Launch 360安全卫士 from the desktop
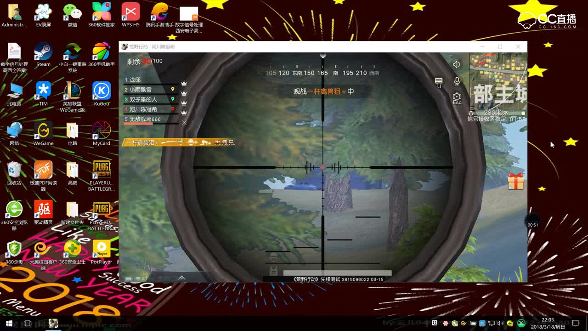The width and height of the screenshot is (588, 331). pyautogui.click(x=72, y=253)
